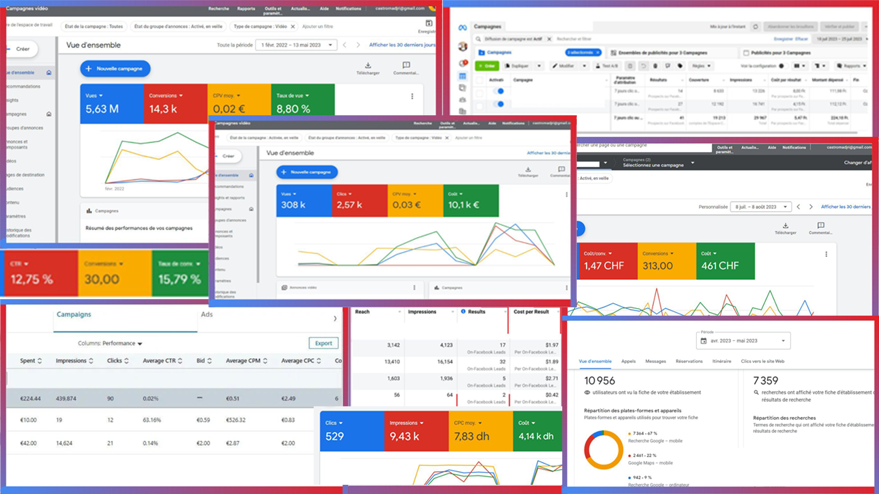
Task: Click the undo arrow icon in the Meta toolbar
Action: pyautogui.click(x=643, y=66)
